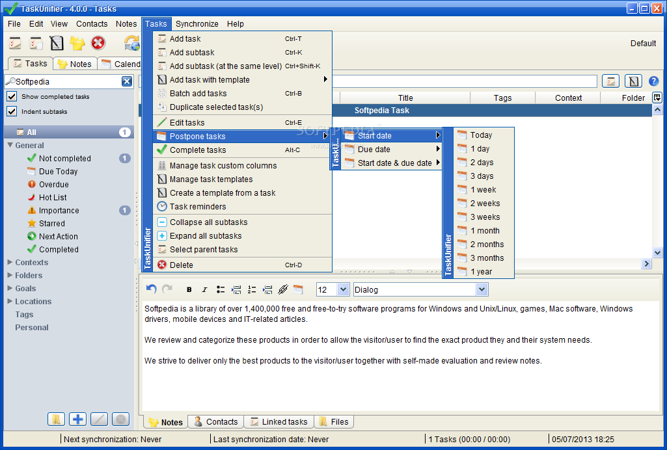Open the Start date & due date submenu

pyautogui.click(x=391, y=163)
